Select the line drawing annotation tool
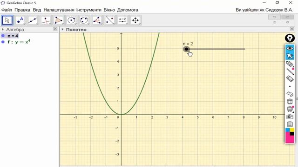The width and height of the screenshot is (298, 167). 290,71
